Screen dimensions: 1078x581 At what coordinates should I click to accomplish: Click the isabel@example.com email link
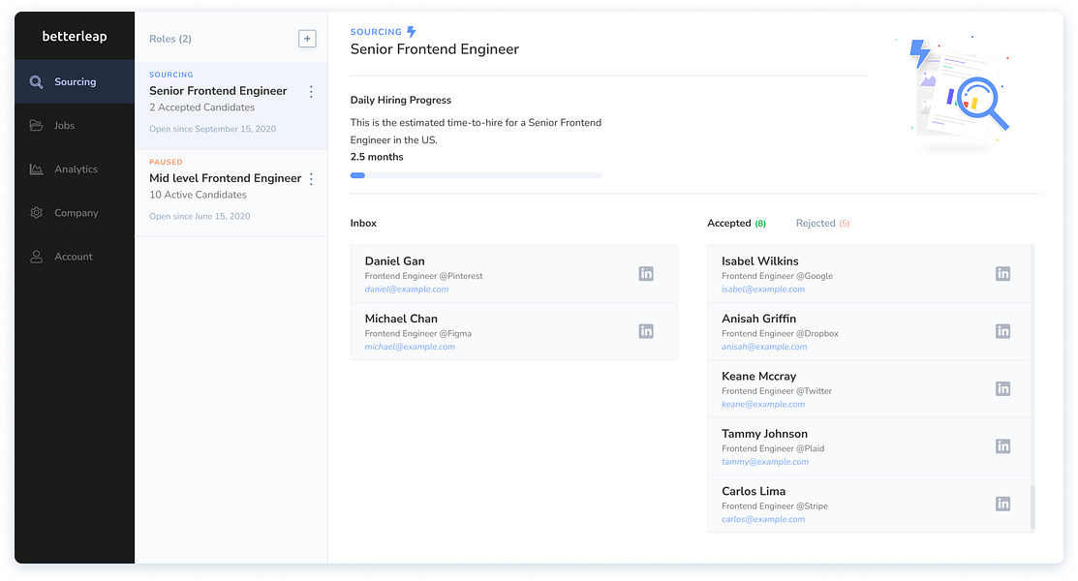pos(762,290)
